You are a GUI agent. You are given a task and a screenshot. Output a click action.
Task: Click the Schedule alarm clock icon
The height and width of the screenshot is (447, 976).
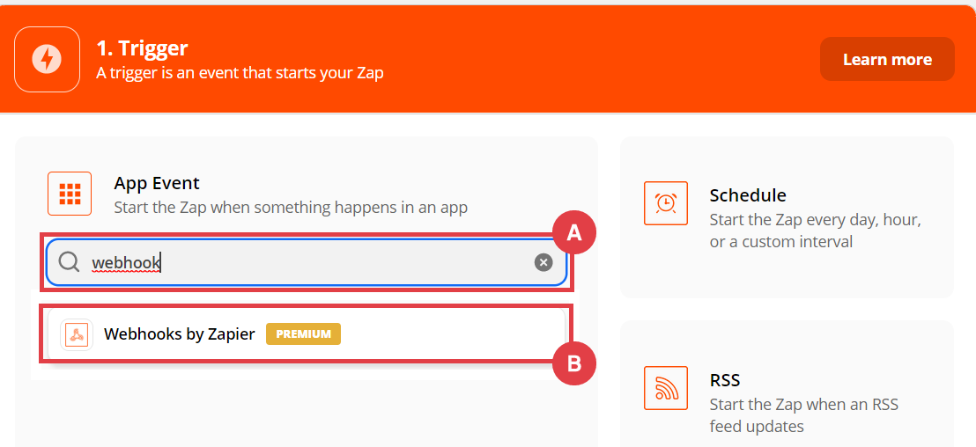(666, 203)
